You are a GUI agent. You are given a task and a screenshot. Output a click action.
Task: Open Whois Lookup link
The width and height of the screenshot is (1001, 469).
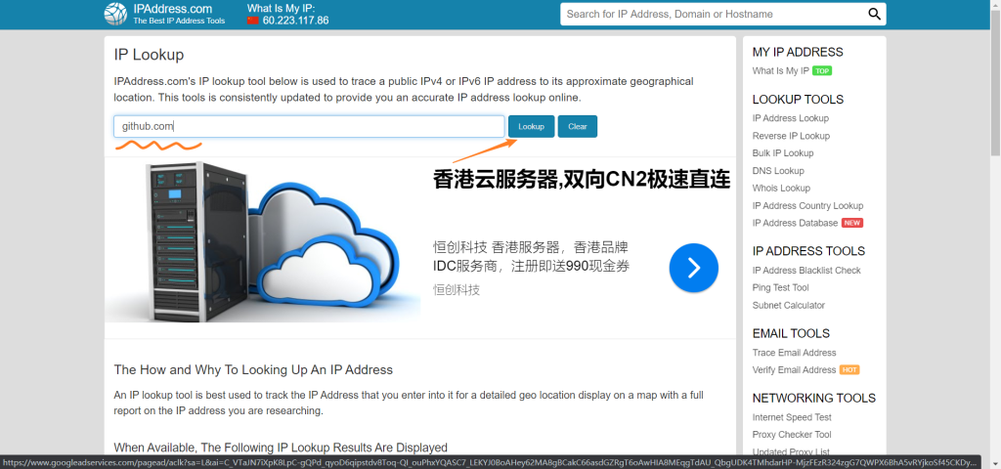point(781,189)
